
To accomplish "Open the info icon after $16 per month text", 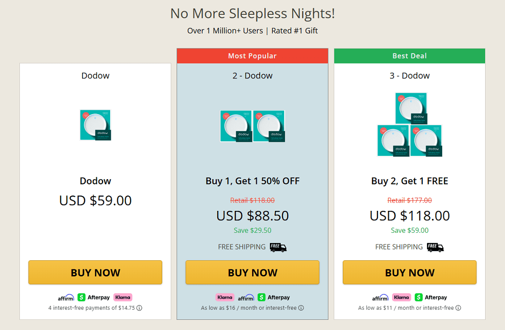I will click(300, 308).
